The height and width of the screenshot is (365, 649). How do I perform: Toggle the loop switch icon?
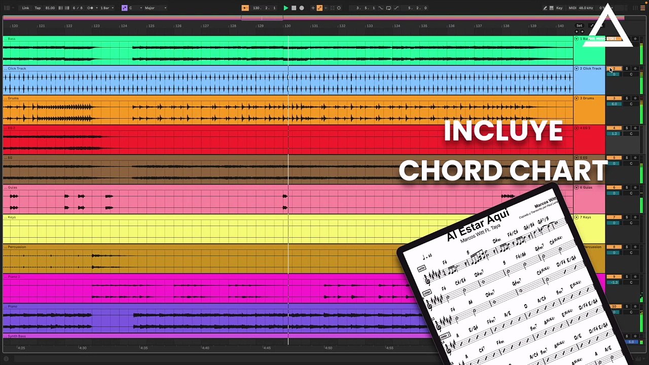point(388,8)
